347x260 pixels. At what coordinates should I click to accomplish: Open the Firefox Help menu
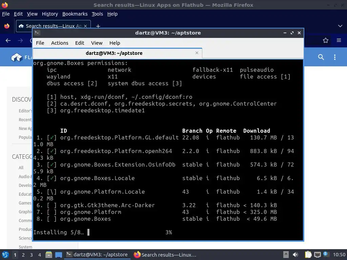(113, 14)
